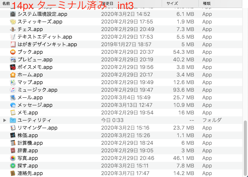The image size is (248, 177).
Task: Click the マップ.app icon
Action: 13,82
